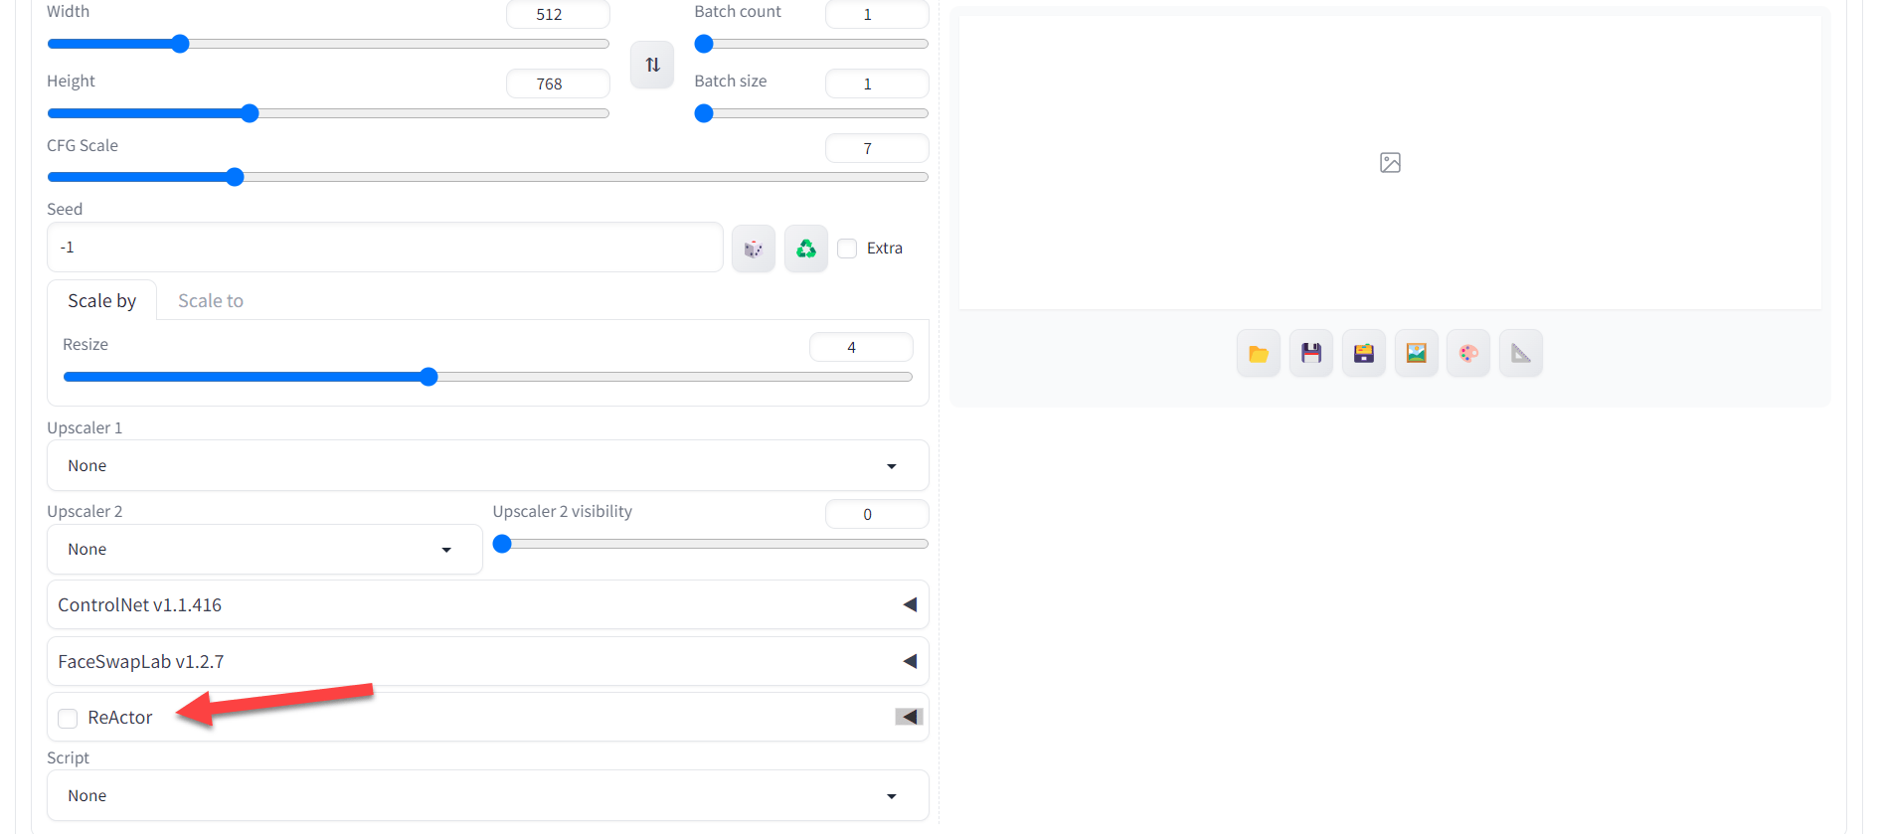
Task: Click the floppy disk save icon
Action: coord(1310,354)
